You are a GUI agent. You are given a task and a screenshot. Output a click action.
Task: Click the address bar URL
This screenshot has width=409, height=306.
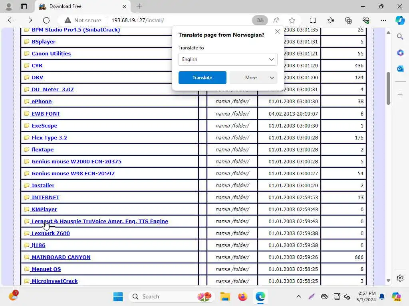[137, 20]
